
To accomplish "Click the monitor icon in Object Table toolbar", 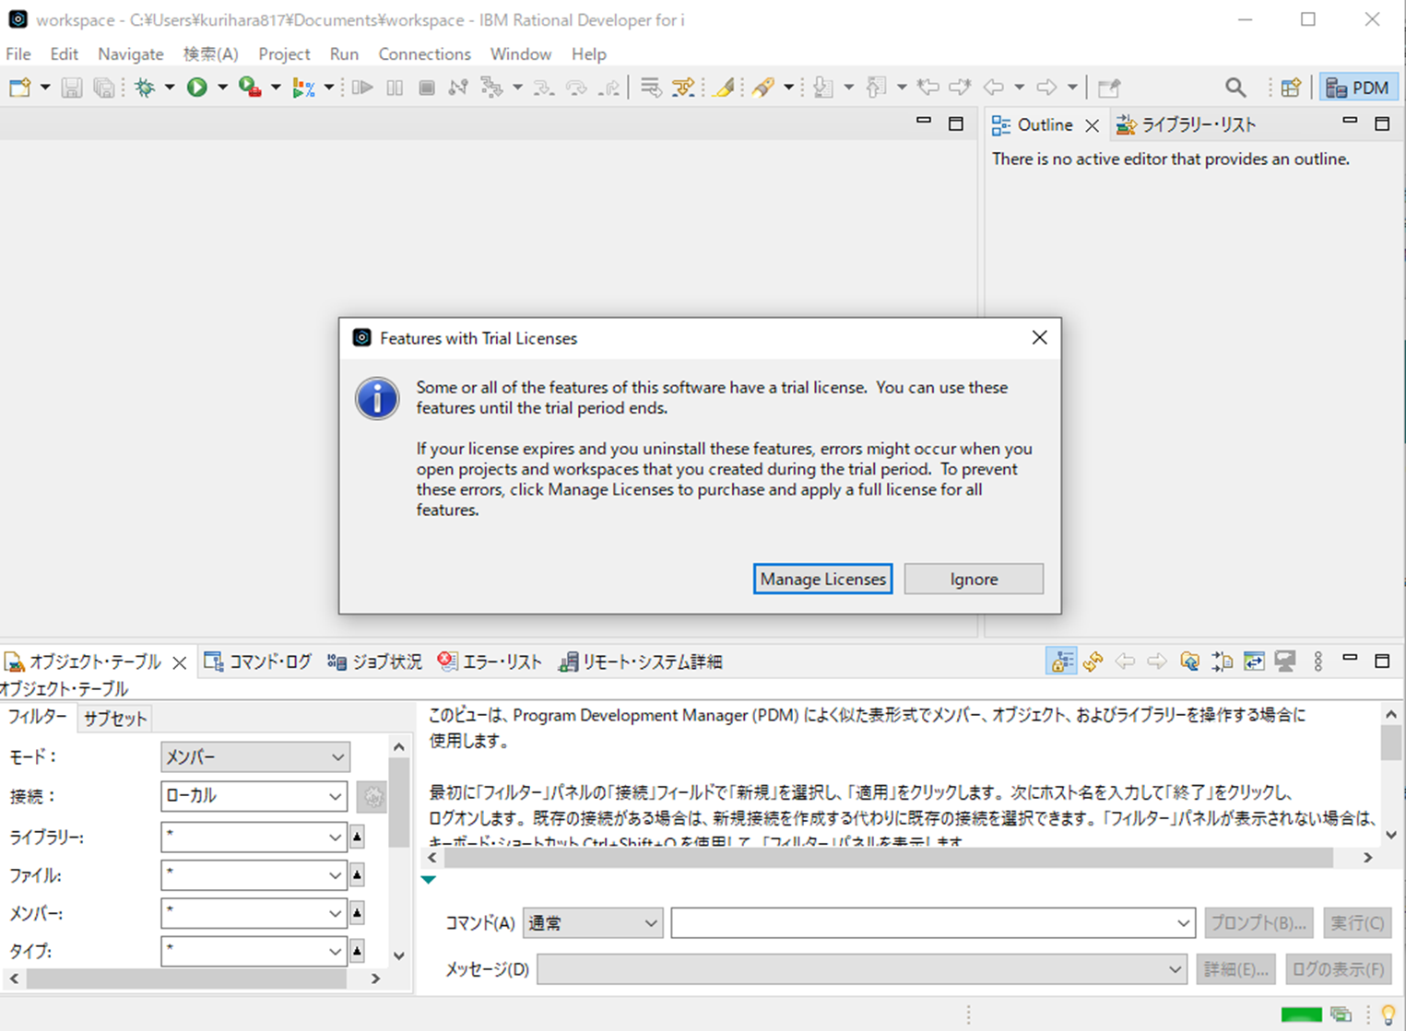I will click(1285, 662).
